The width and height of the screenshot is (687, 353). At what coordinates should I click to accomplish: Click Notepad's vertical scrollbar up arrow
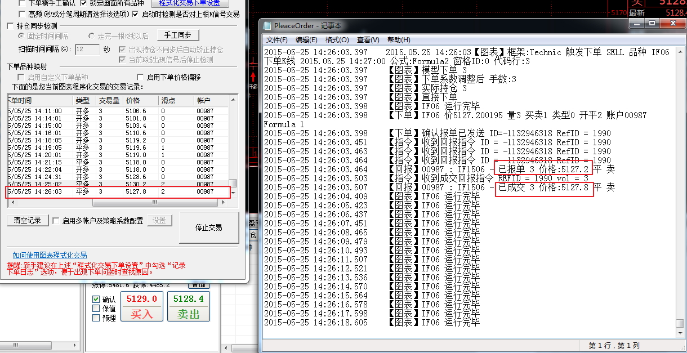680,52
